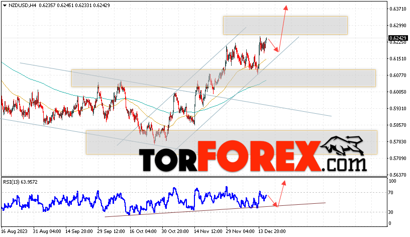Image resolution: width=410 pixels, height=237 pixels.
Task: Select price axis level 0.58570
Action: (398, 125)
